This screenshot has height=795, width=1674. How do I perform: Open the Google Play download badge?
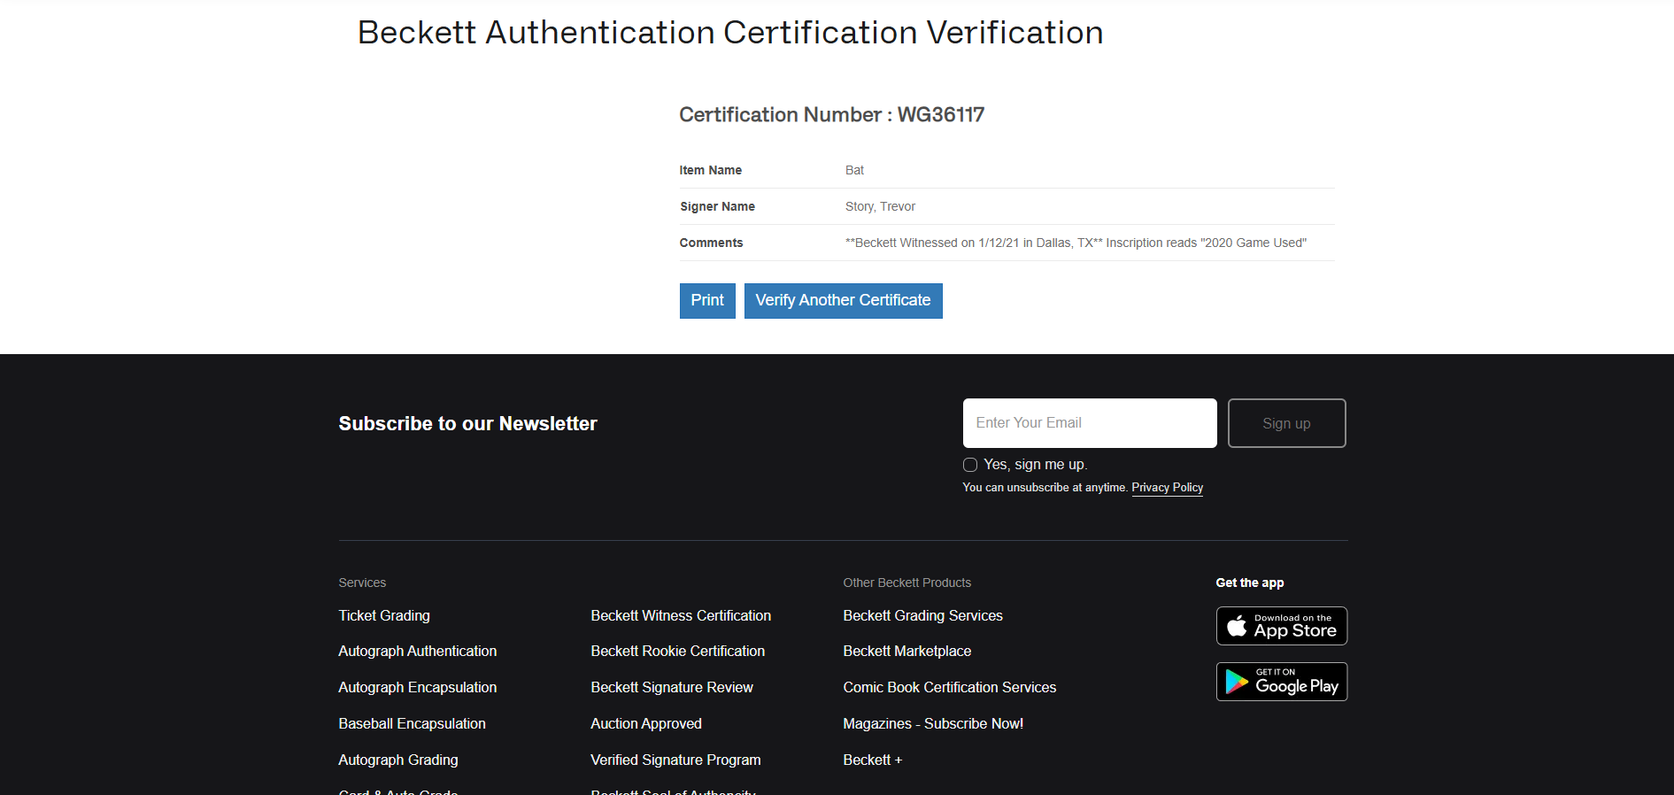pyautogui.click(x=1282, y=682)
